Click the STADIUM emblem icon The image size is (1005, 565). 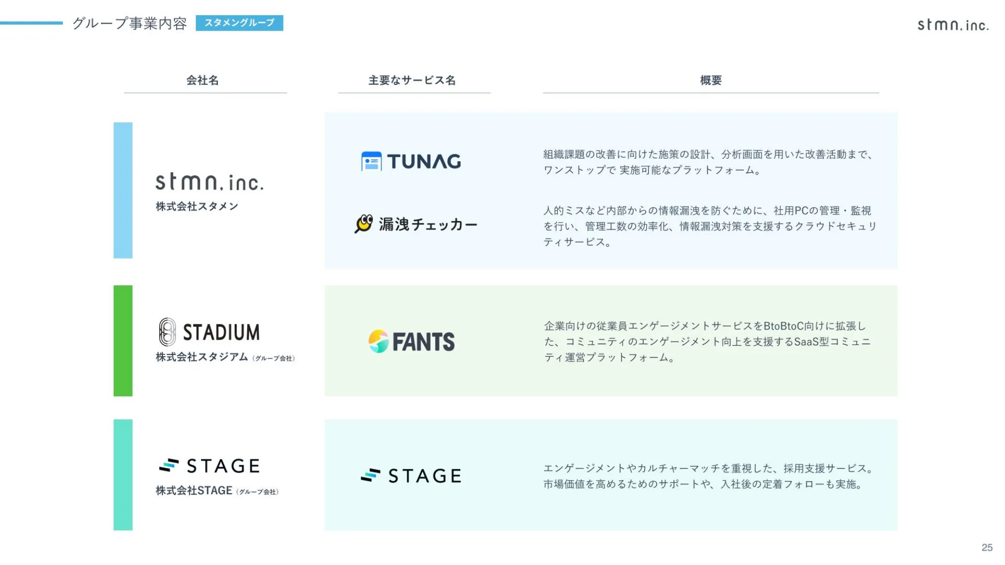click(167, 332)
